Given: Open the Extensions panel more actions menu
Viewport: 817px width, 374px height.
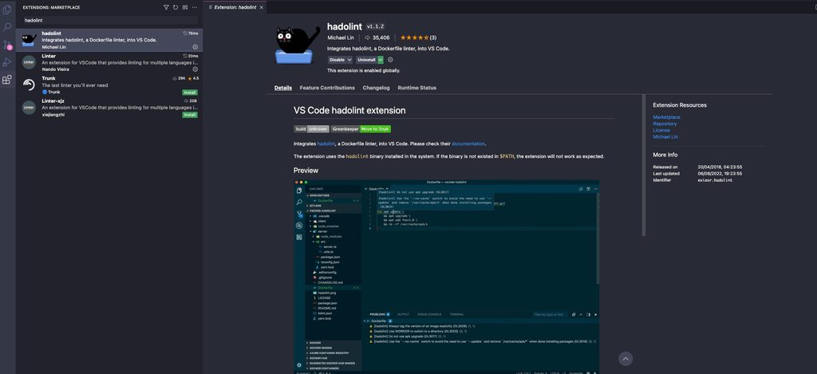Looking at the screenshot, I should coord(195,7).
